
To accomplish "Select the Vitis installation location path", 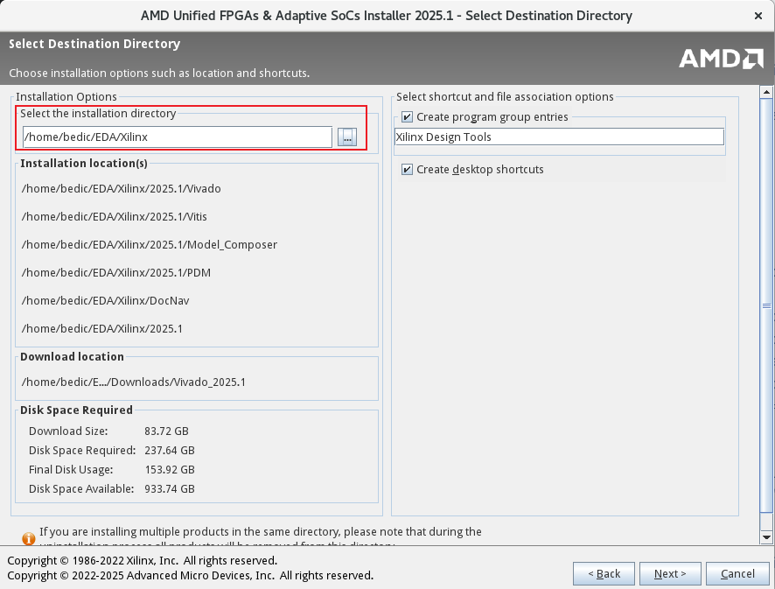I will pyautogui.click(x=115, y=217).
